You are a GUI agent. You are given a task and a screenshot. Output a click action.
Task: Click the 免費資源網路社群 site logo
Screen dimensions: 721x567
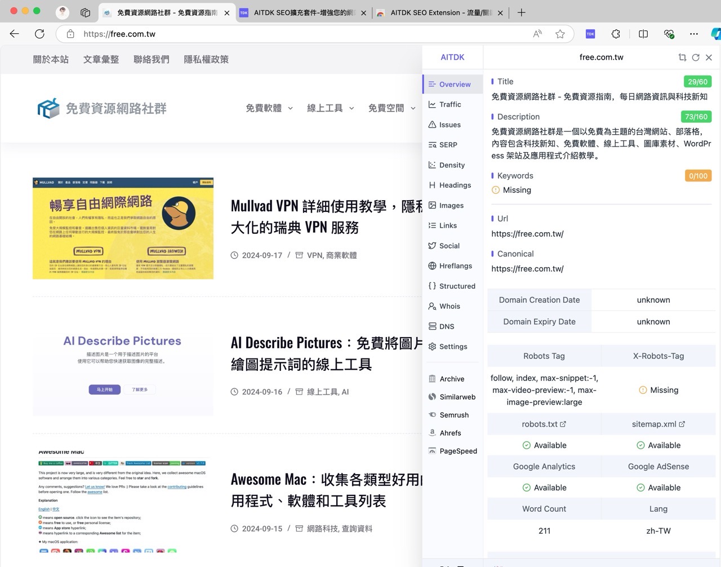click(x=102, y=108)
